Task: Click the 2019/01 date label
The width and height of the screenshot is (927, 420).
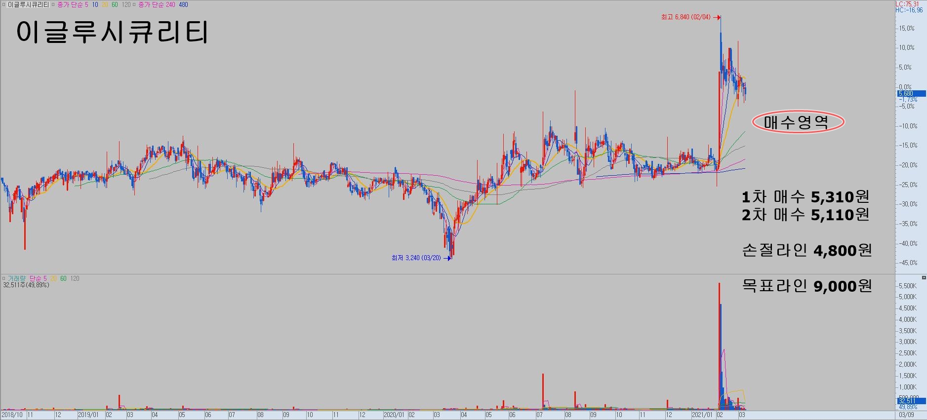Action: [x=88, y=415]
